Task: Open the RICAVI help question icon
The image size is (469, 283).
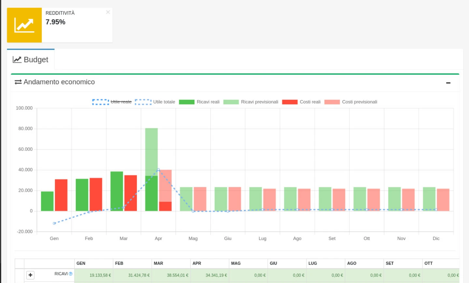Action: pyautogui.click(x=71, y=274)
